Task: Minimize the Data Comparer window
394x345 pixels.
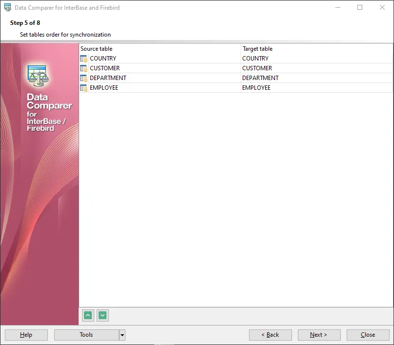Action: click(x=338, y=7)
